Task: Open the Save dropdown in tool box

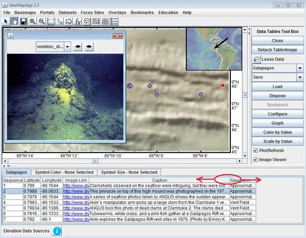Action: (x=300, y=77)
